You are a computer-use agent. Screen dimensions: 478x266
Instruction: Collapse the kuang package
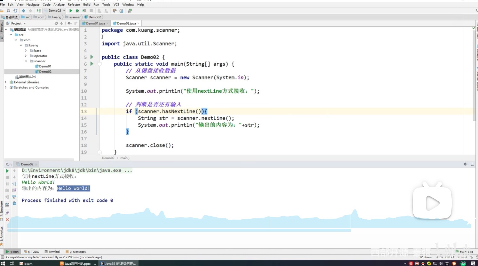[21, 45]
